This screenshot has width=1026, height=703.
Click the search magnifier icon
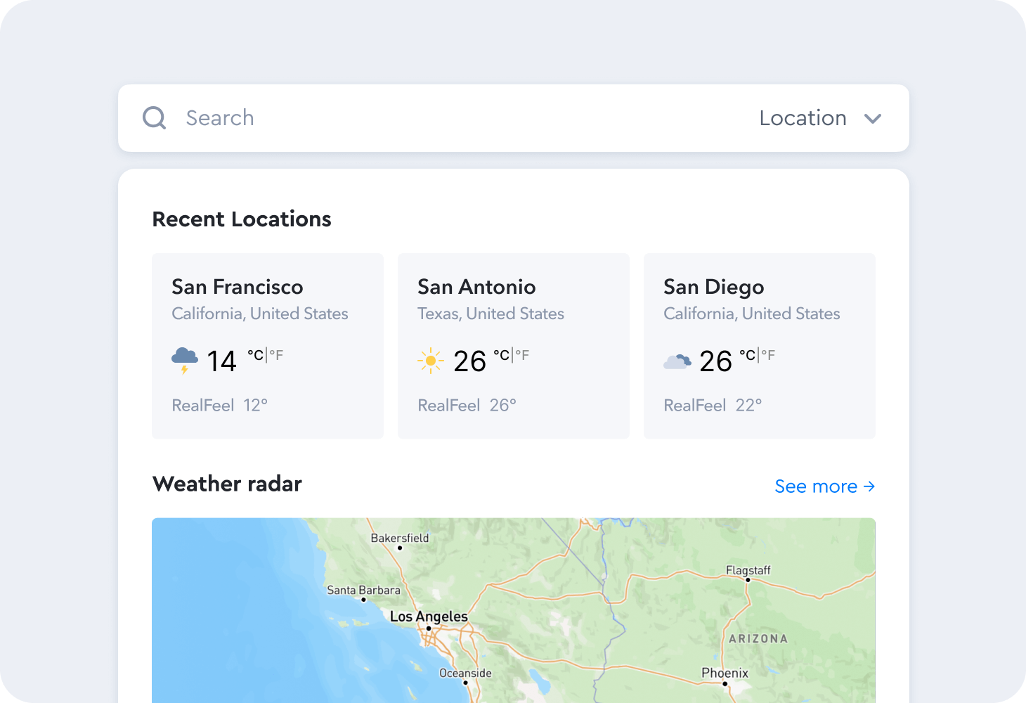pyautogui.click(x=154, y=117)
